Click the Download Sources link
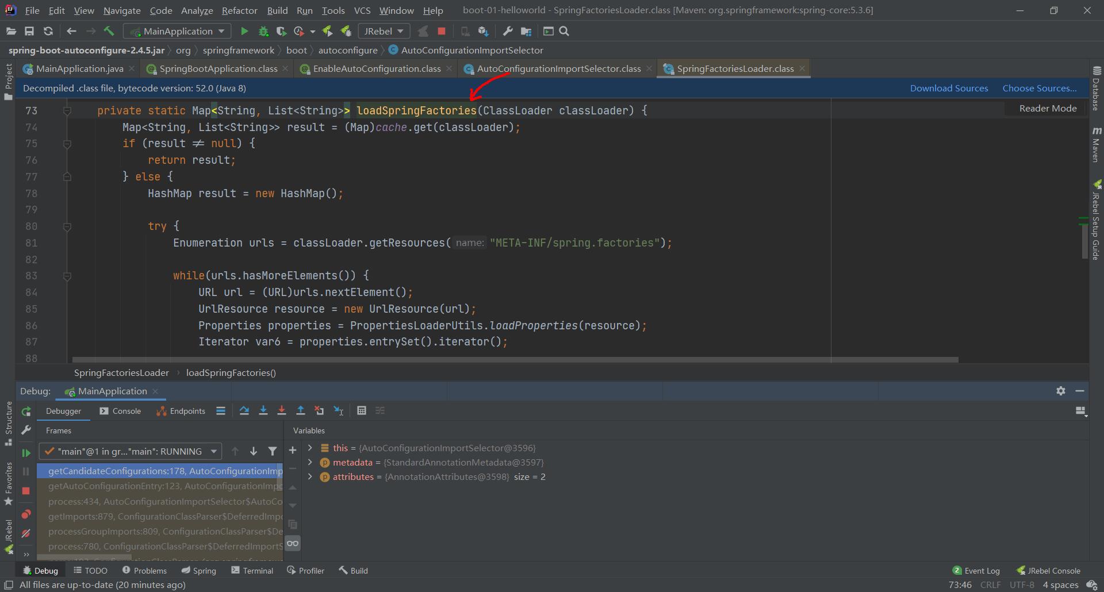This screenshot has width=1104, height=592. coord(949,88)
